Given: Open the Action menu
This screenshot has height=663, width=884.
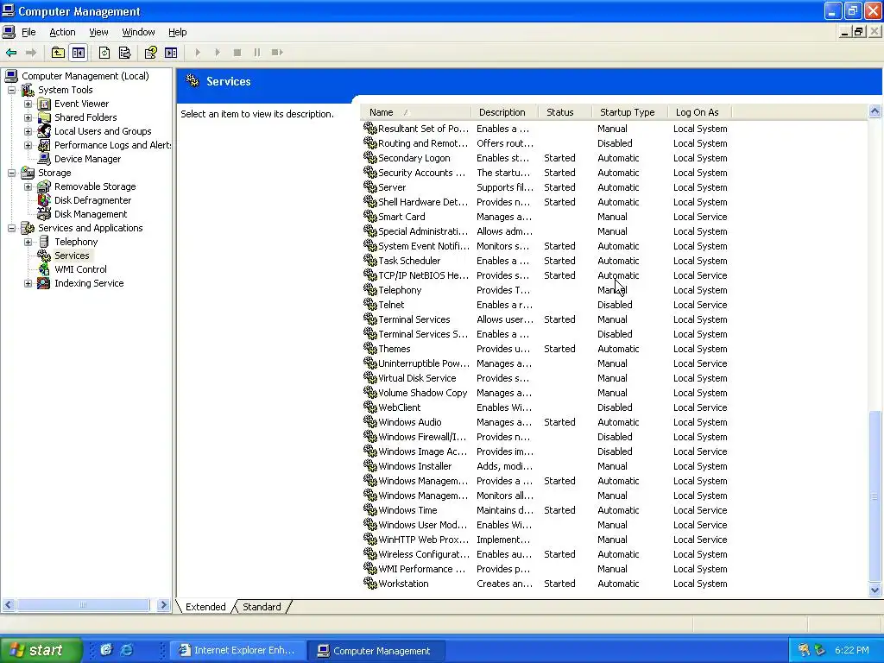Looking at the screenshot, I should click(x=62, y=32).
